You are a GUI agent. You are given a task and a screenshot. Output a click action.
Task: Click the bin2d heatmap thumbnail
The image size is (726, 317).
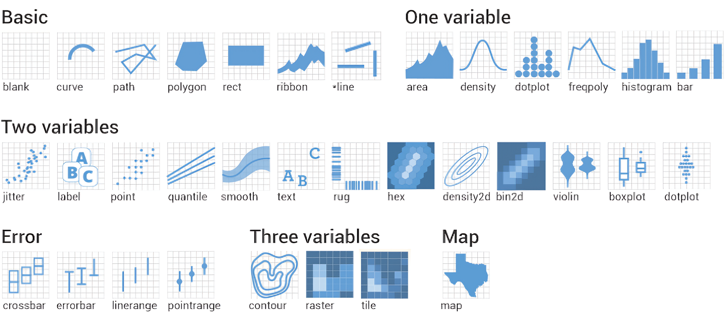(x=521, y=166)
